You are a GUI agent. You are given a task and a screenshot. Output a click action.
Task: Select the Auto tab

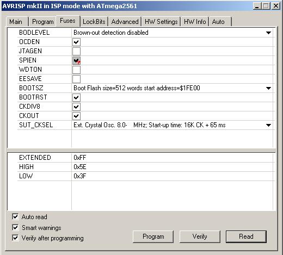220,22
